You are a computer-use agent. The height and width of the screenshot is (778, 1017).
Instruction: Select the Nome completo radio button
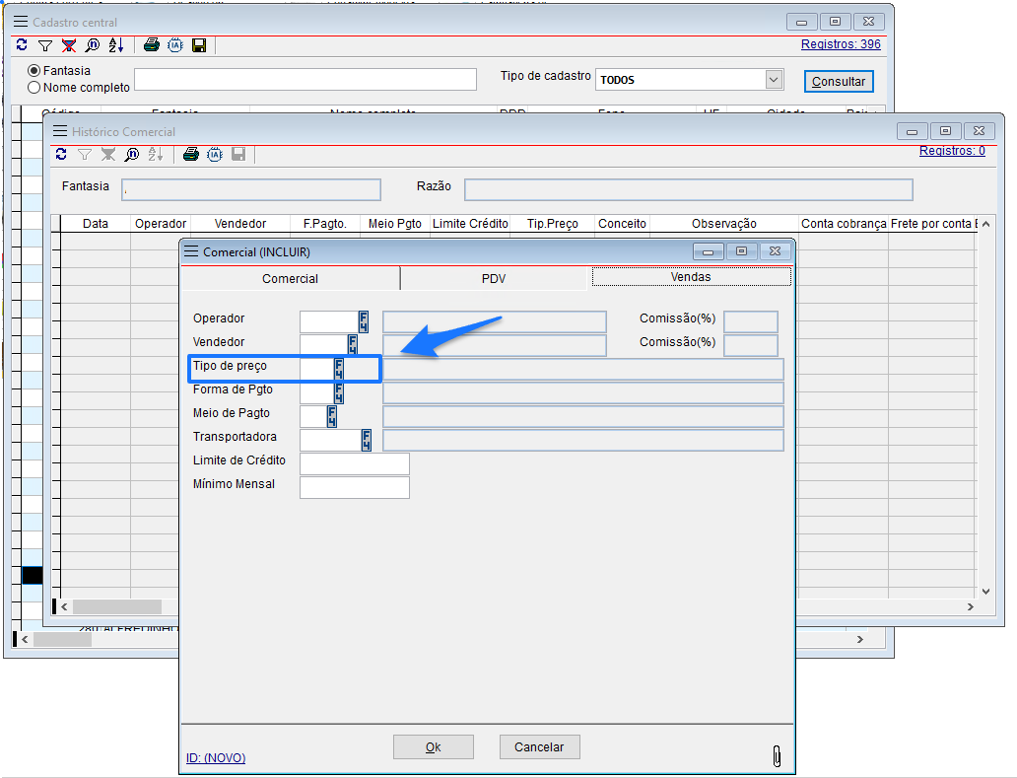click(x=34, y=88)
